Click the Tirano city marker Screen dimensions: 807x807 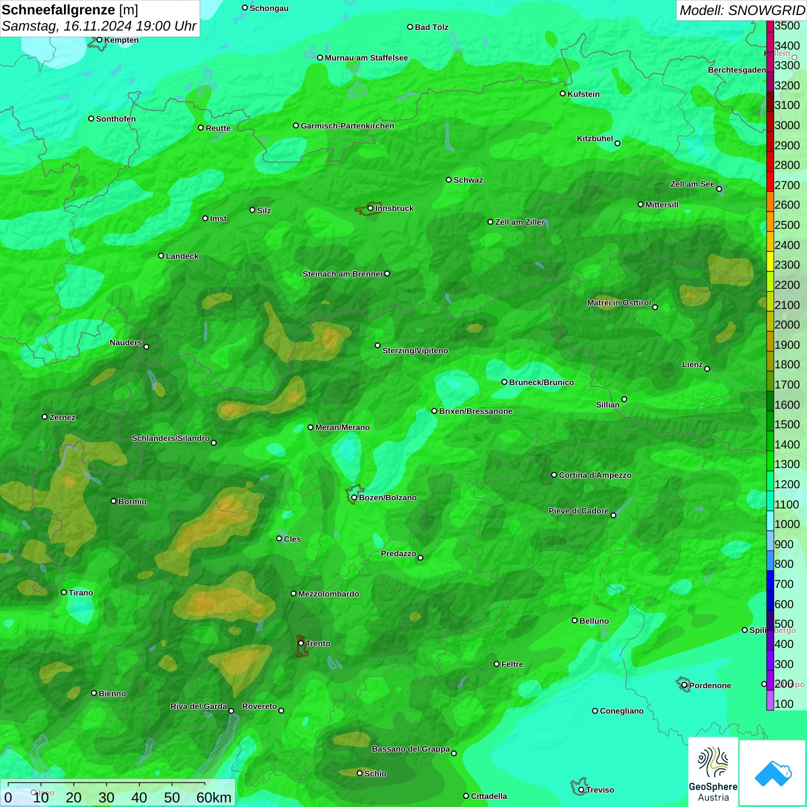point(64,592)
